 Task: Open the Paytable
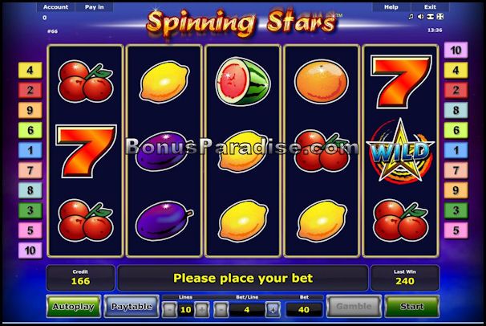pos(132,306)
